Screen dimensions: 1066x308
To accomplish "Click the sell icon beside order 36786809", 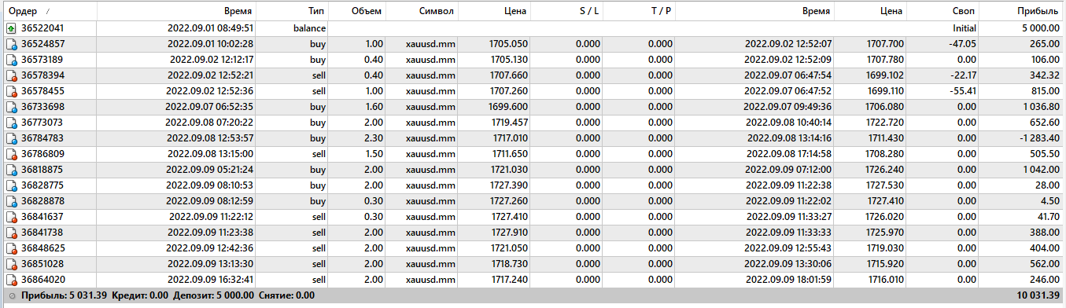I will [x=11, y=154].
